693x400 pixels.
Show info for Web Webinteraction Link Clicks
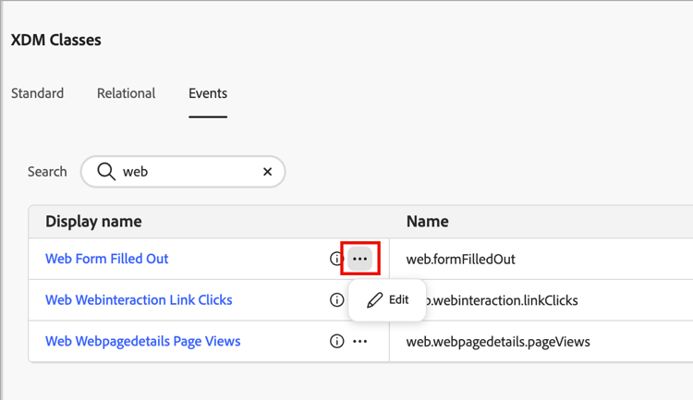(336, 300)
